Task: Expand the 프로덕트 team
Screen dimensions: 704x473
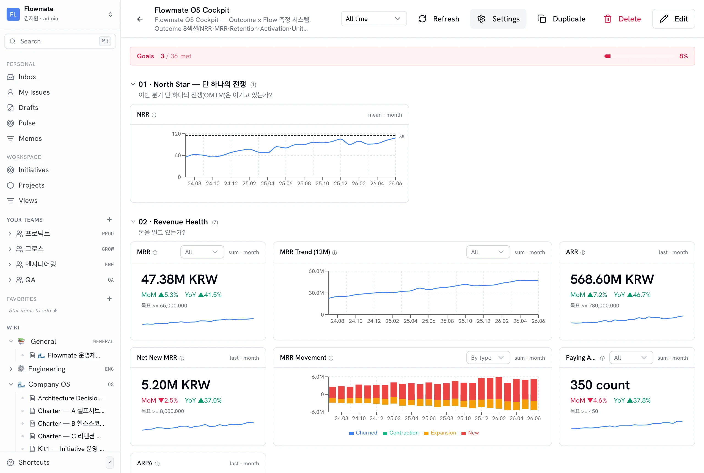Action: [x=10, y=233]
